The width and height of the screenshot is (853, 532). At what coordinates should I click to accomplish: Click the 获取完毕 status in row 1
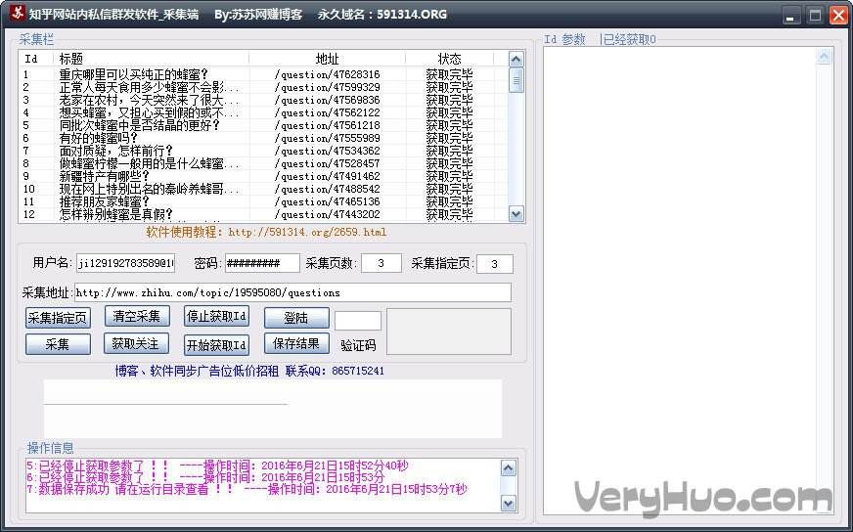(x=449, y=74)
